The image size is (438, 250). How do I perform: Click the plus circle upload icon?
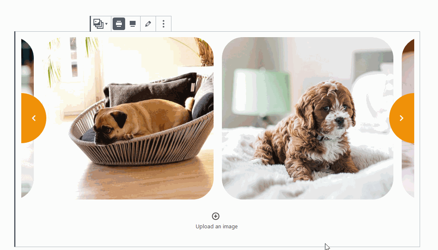pyautogui.click(x=216, y=216)
